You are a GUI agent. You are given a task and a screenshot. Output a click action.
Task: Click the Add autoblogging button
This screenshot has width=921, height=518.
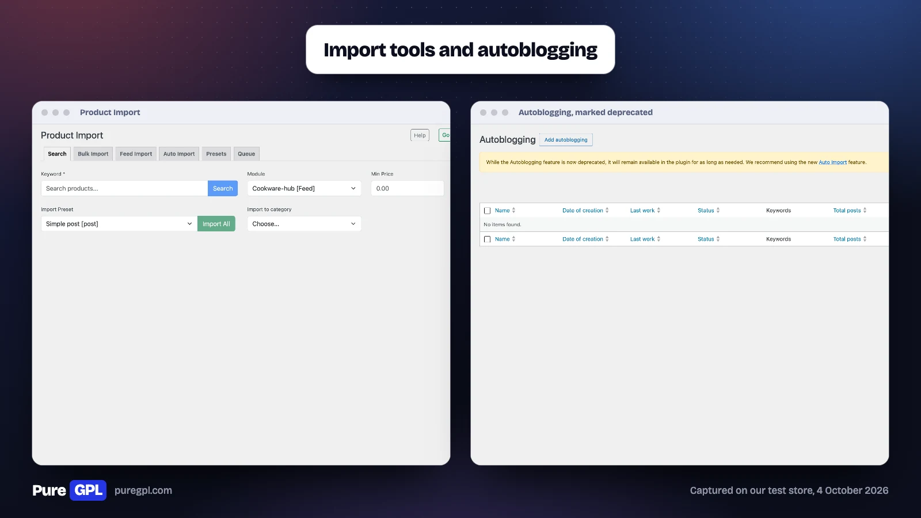click(566, 140)
